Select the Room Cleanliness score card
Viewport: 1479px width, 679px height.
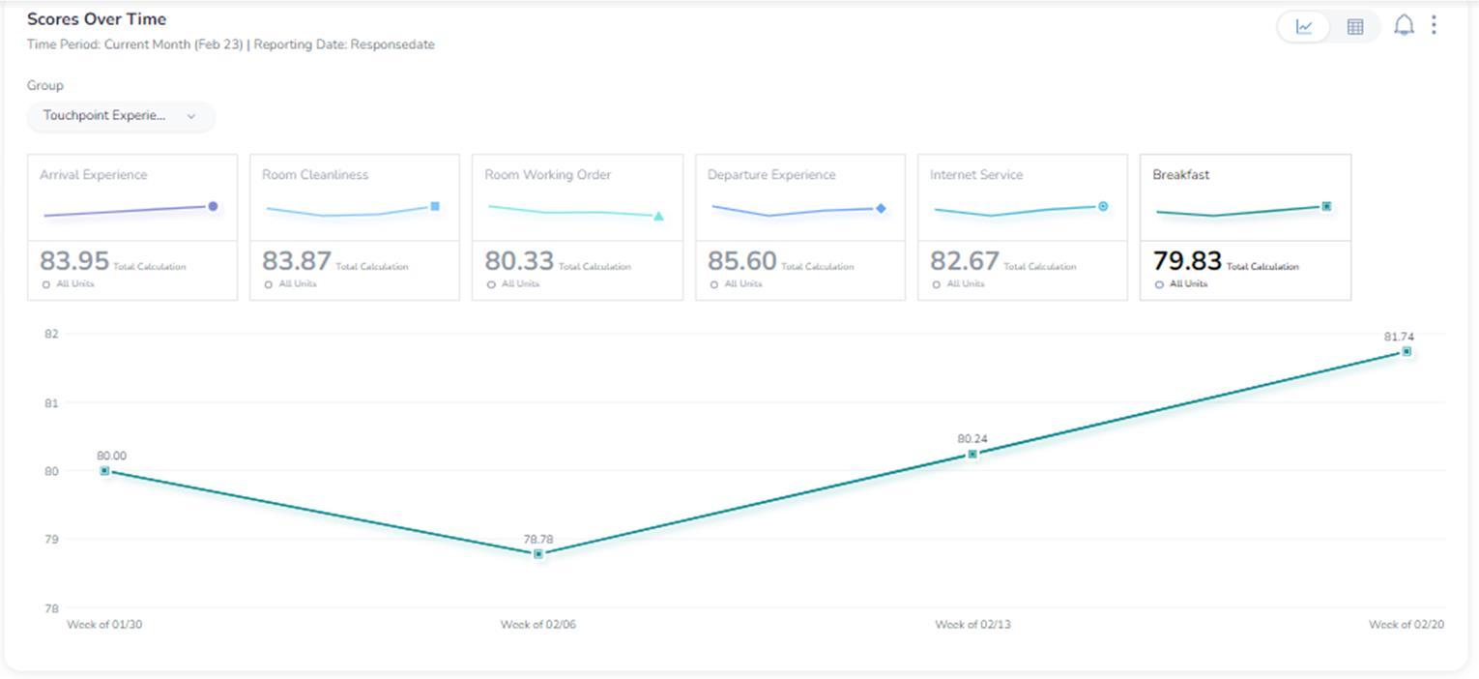click(x=355, y=227)
